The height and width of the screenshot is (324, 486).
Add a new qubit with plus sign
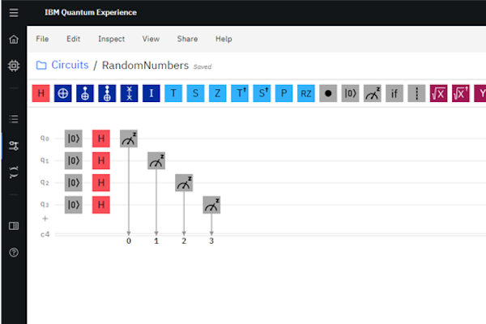pyautogui.click(x=45, y=219)
